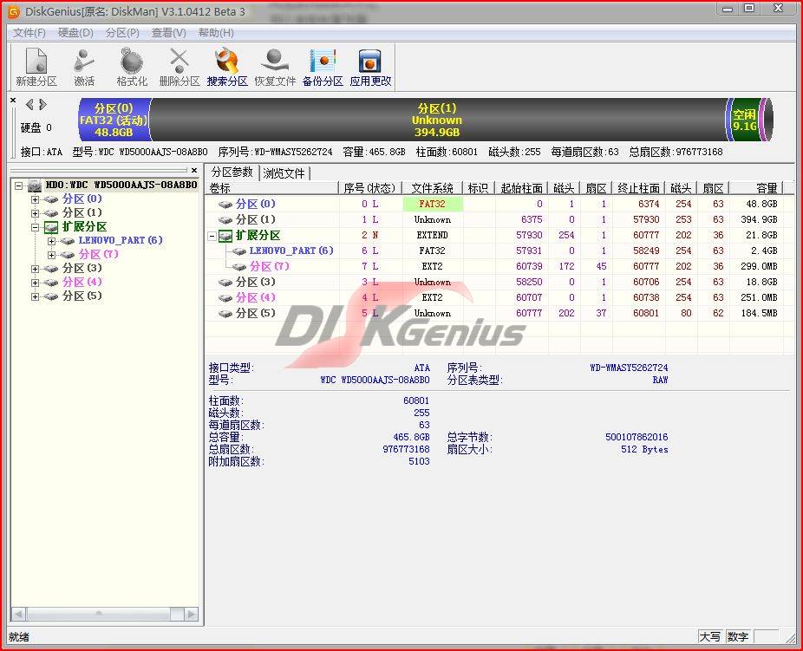Open the 帮助(H) menu
The width and height of the screenshot is (803, 651).
pos(216,33)
